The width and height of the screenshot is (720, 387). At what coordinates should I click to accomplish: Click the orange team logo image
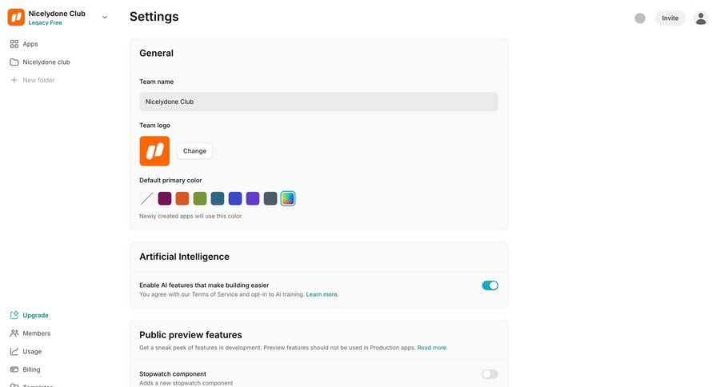coord(154,151)
